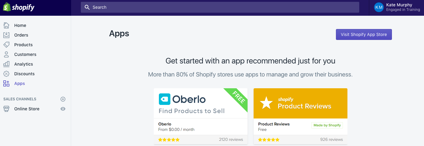
Task: Click the Customers person icon
Action: tap(6, 54)
